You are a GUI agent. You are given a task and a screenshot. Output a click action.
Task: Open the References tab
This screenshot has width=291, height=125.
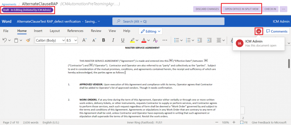(75, 31)
